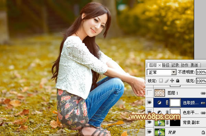This screenshot has height=136, width=206.
Task: Toggle visibility of 背景 layer
Action: pos(149,132)
